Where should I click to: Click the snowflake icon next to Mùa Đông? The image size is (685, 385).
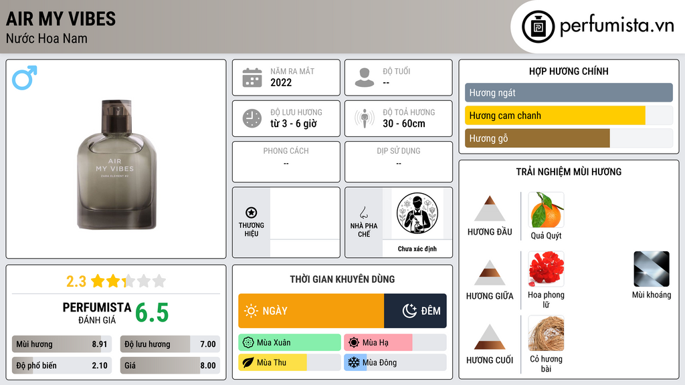354,362
